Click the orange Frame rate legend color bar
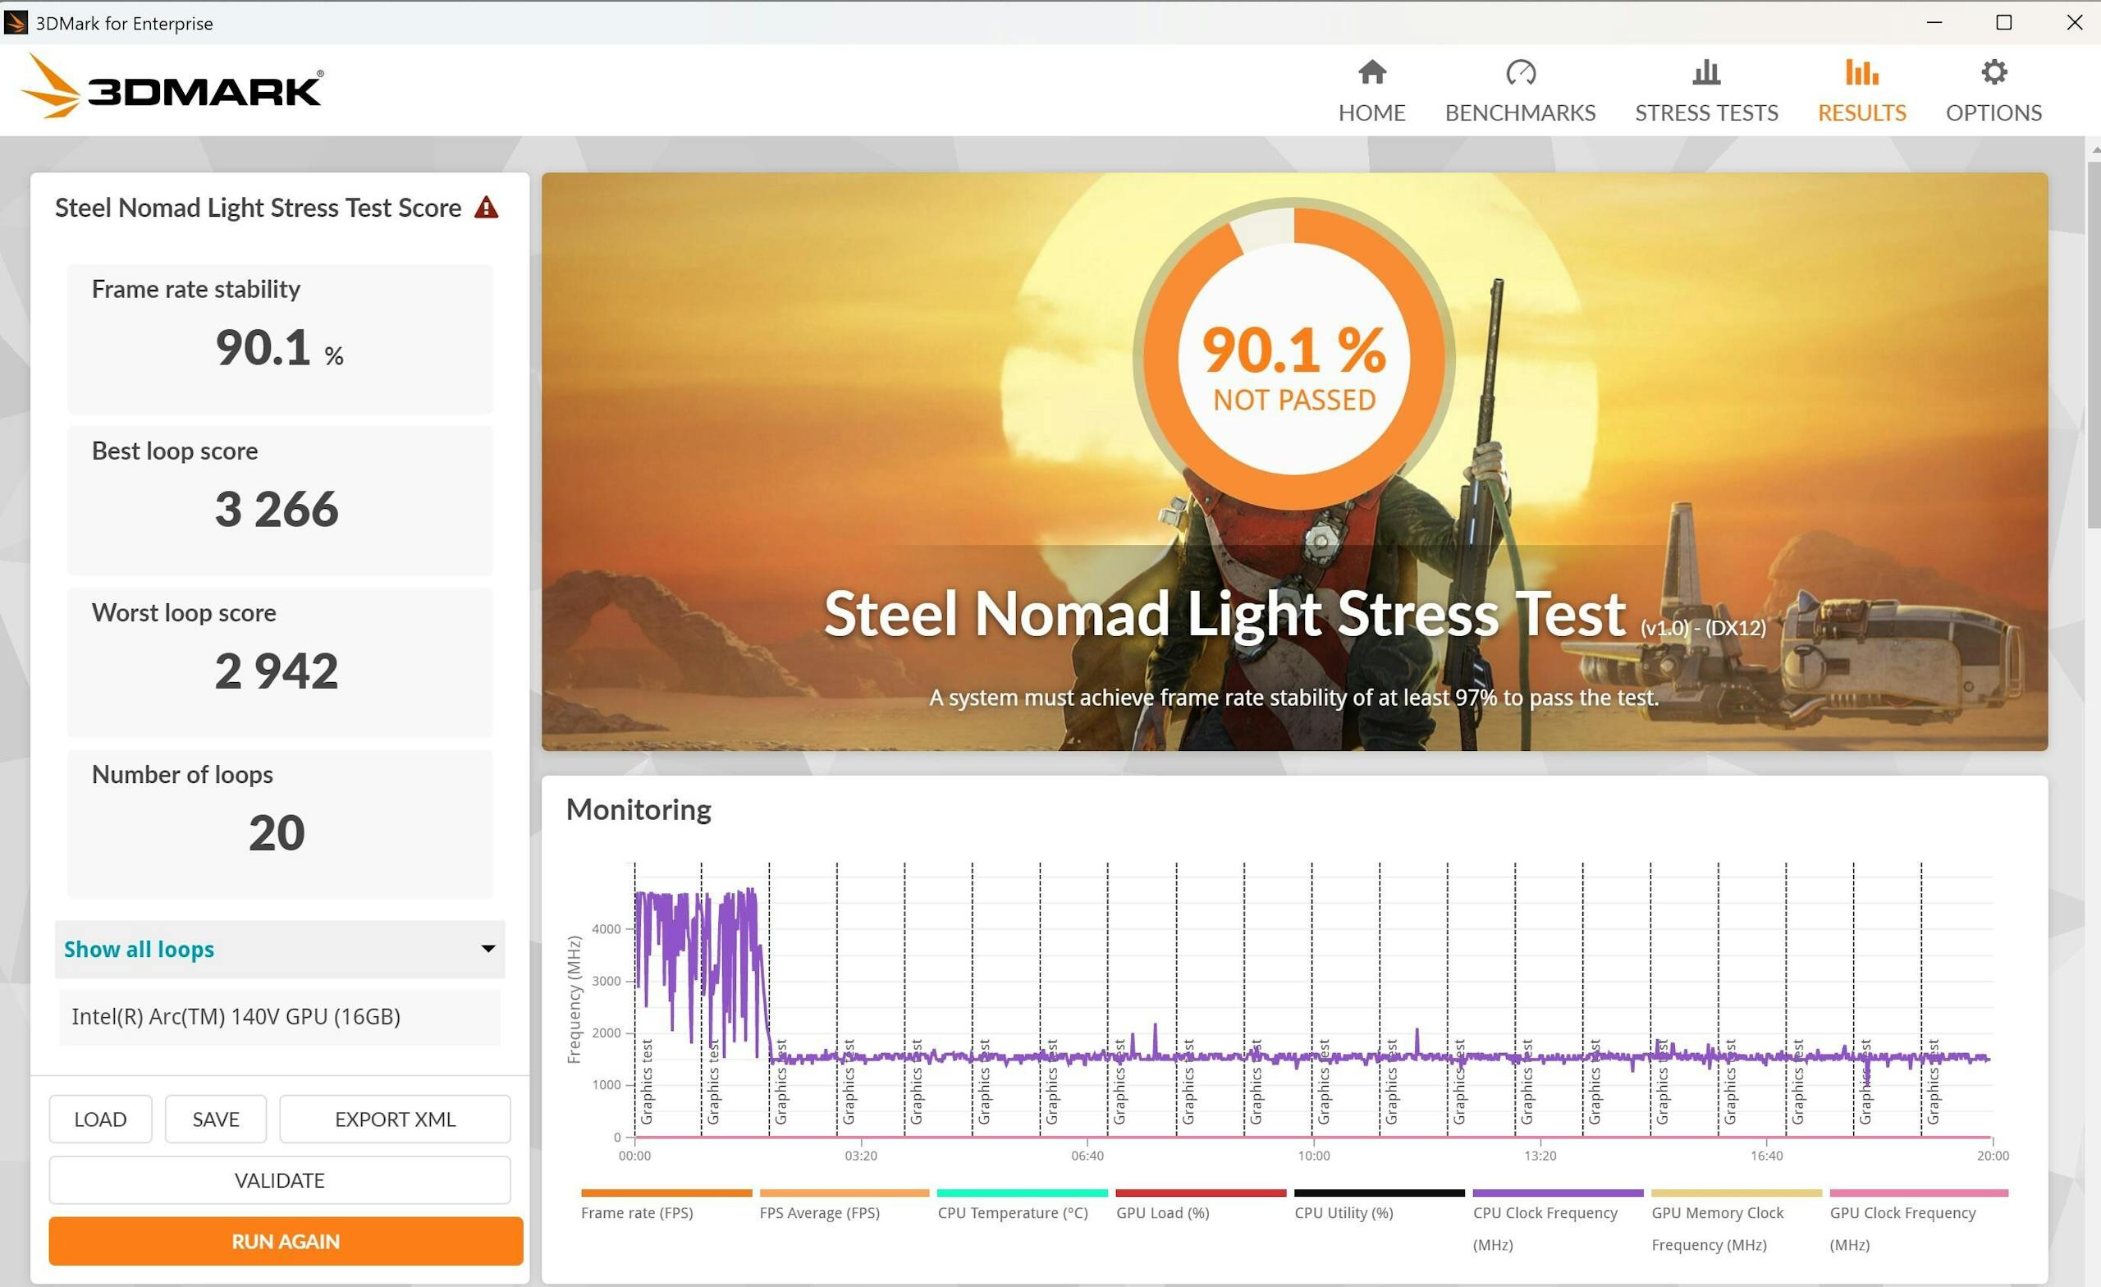The height and width of the screenshot is (1287, 2101). [666, 1193]
